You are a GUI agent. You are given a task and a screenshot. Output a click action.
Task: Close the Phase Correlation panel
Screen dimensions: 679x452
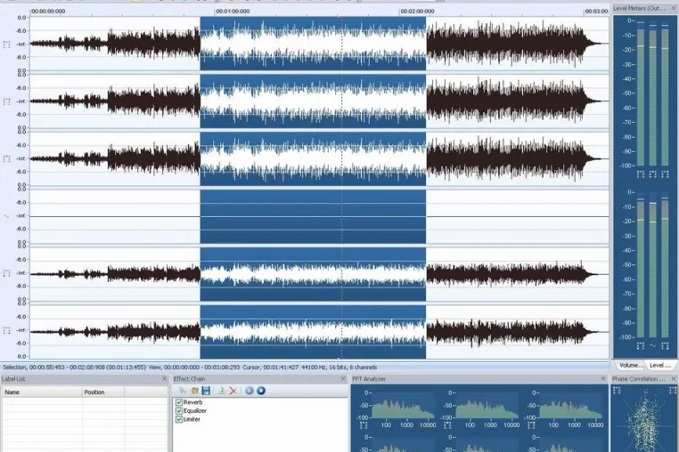point(674,379)
